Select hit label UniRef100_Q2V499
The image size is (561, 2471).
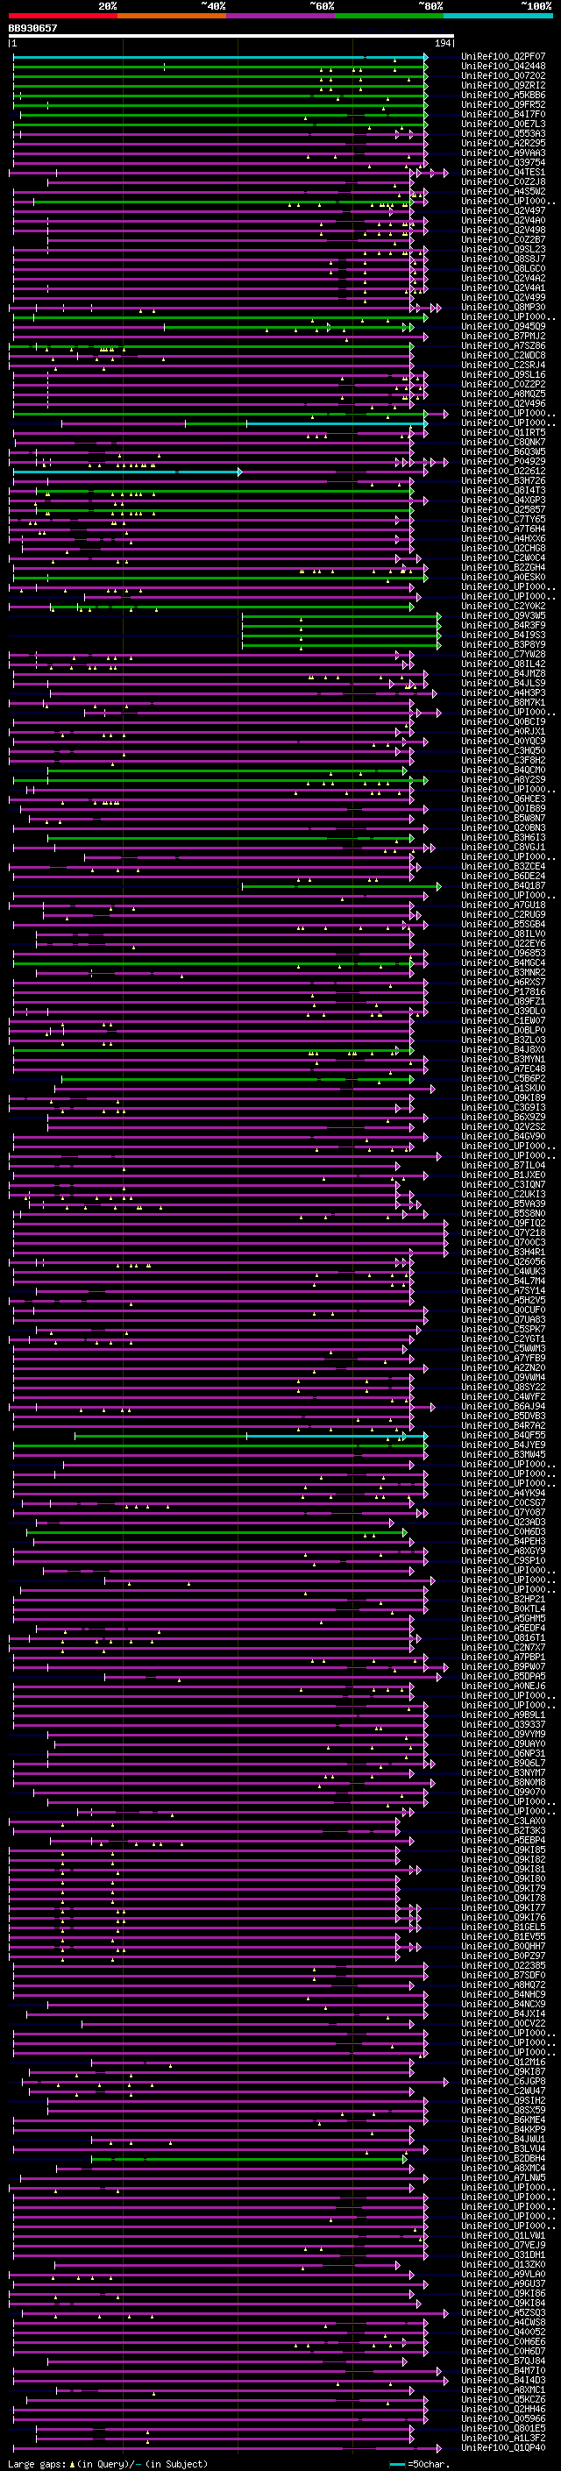(x=503, y=297)
